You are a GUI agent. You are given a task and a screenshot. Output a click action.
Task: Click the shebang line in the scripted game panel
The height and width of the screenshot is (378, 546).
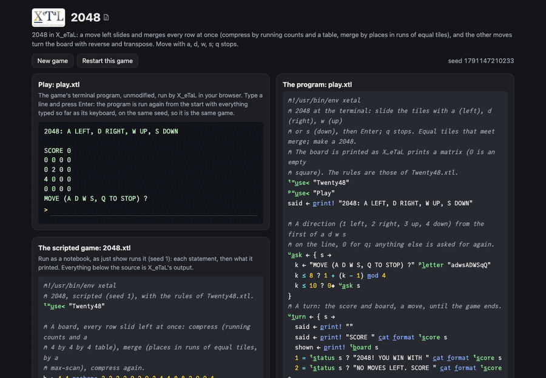(79, 286)
